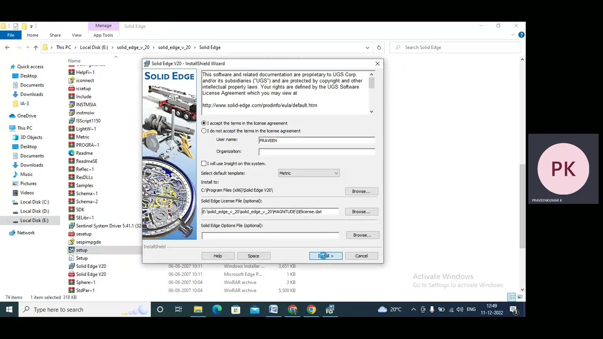Image resolution: width=603 pixels, height=339 pixels.
Task: Switch to the Manage contextual tab
Action: coord(103,26)
